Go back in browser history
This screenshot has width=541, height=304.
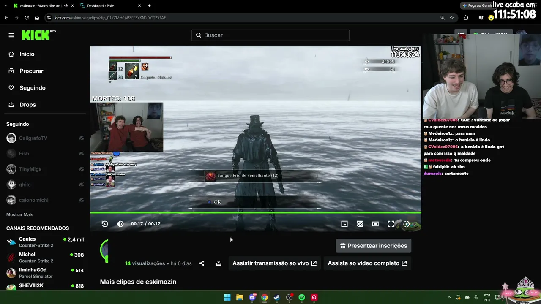(6, 18)
